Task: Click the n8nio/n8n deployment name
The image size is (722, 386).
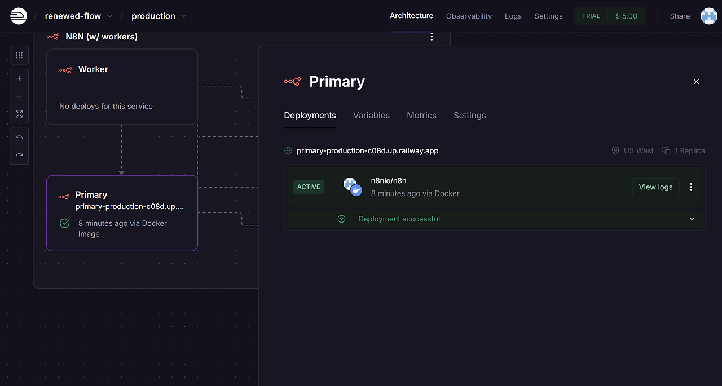Action: pos(389,180)
